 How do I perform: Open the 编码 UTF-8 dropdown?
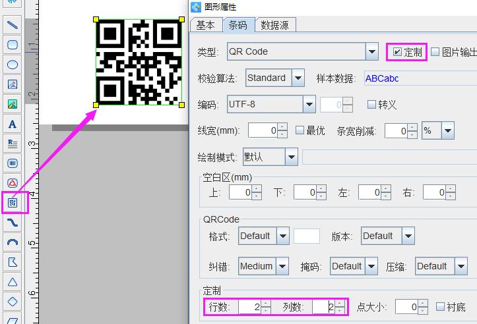[x=309, y=105]
